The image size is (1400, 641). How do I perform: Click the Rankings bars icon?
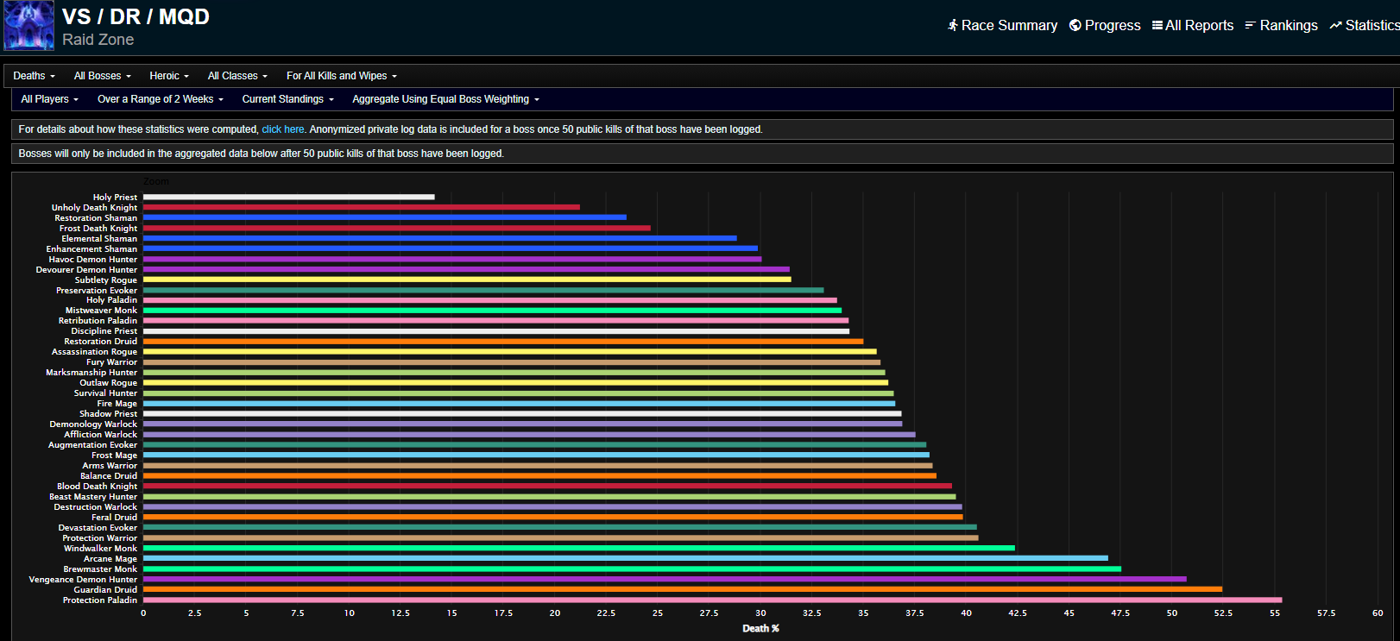(1250, 26)
